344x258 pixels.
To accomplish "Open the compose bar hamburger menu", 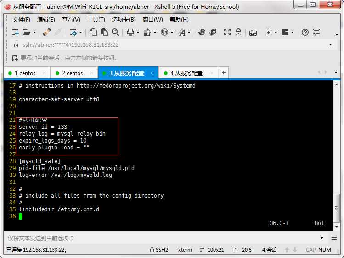I will coord(334,238).
